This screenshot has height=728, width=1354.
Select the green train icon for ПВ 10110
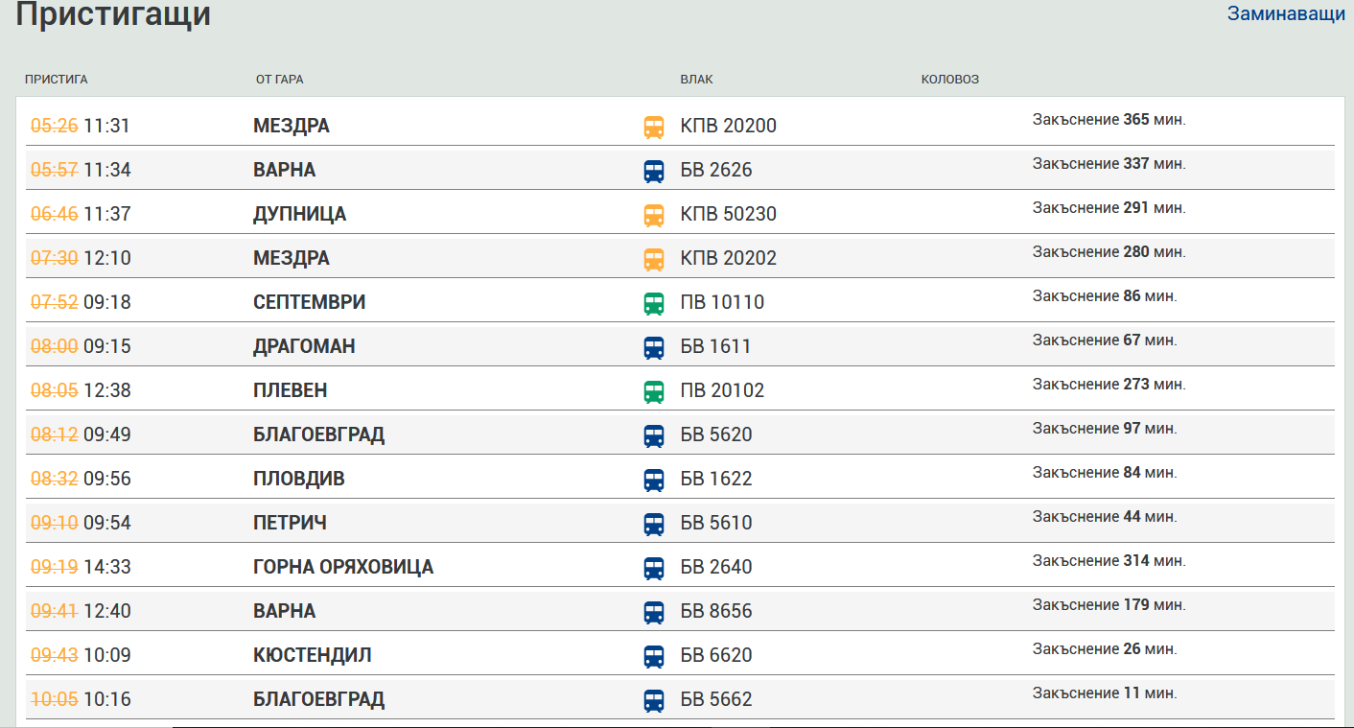(x=653, y=303)
